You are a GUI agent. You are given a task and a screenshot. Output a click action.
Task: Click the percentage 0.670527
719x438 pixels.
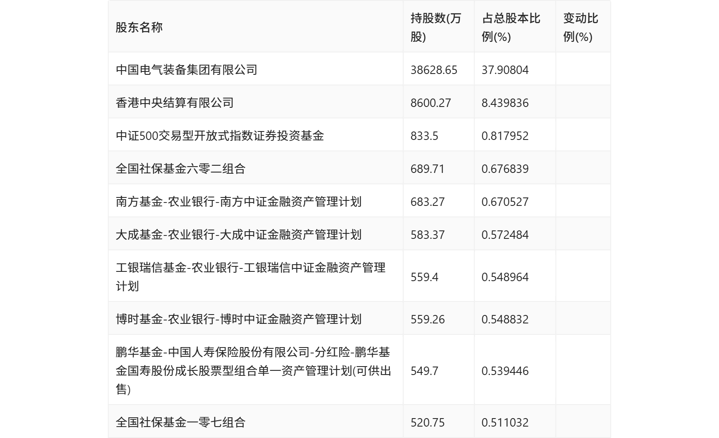(x=505, y=202)
